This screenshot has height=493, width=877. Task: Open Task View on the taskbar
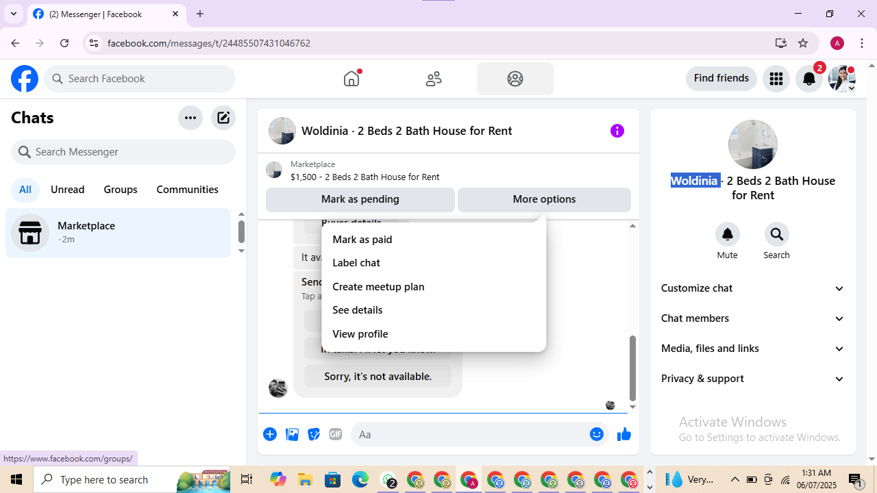(x=247, y=479)
